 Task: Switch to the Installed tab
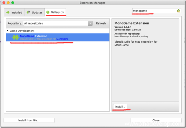(14, 12)
